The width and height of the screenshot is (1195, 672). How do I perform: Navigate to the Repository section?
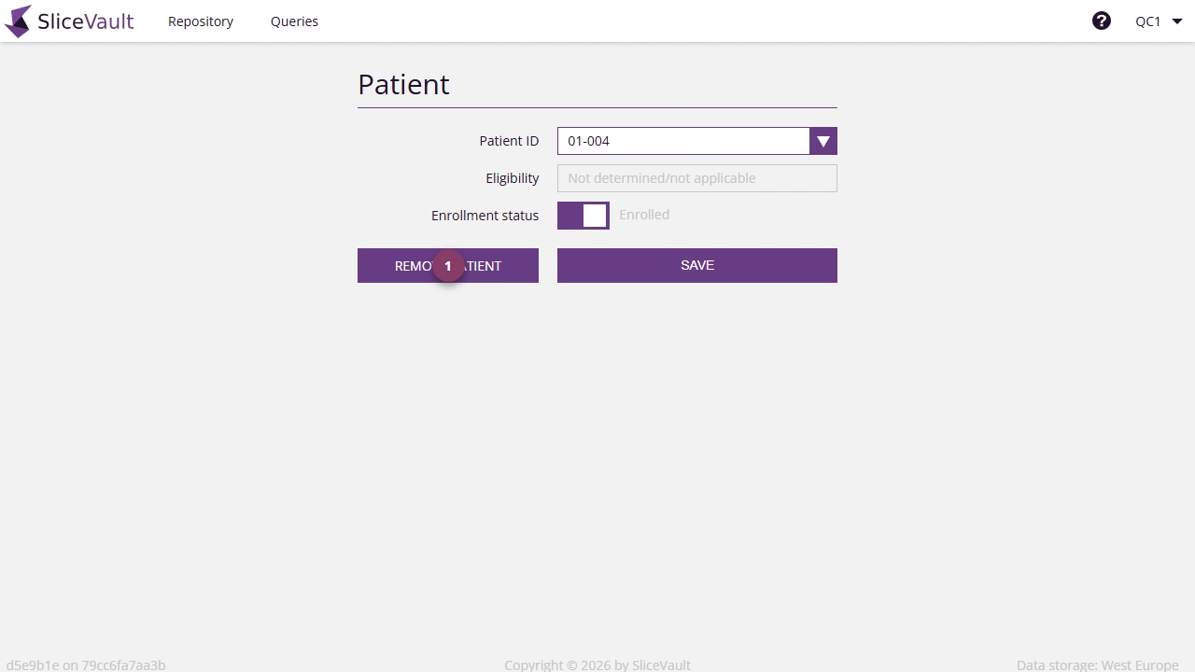pyautogui.click(x=200, y=21)
